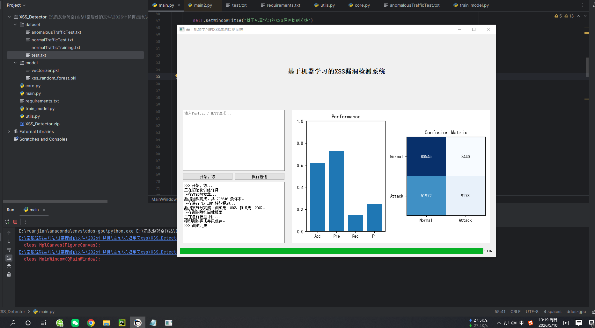The image size is (595, 328).
Task: Switch to main2.py editor tab
Action: [x=203, y=5]
